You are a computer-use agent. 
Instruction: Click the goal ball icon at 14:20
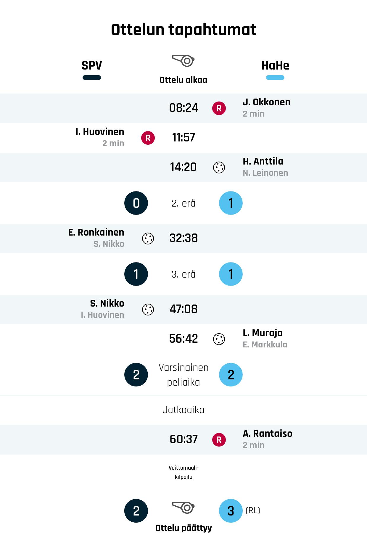pos(219,167)
